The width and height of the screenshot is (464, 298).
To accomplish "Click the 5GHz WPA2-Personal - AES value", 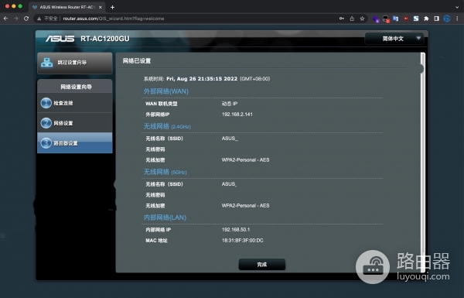I will point(246,206).
